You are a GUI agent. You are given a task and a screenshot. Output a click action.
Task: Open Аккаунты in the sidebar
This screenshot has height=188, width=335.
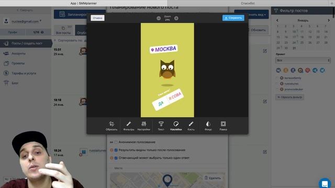(x=18, y=53)
